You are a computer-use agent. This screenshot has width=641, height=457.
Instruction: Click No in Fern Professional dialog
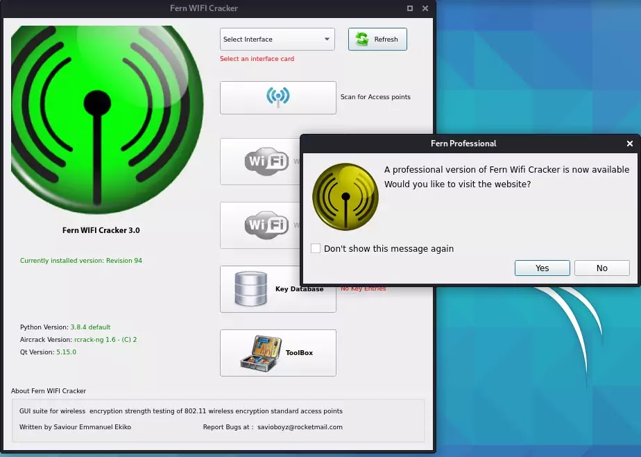pyautogui.click(x=601, y=268)
